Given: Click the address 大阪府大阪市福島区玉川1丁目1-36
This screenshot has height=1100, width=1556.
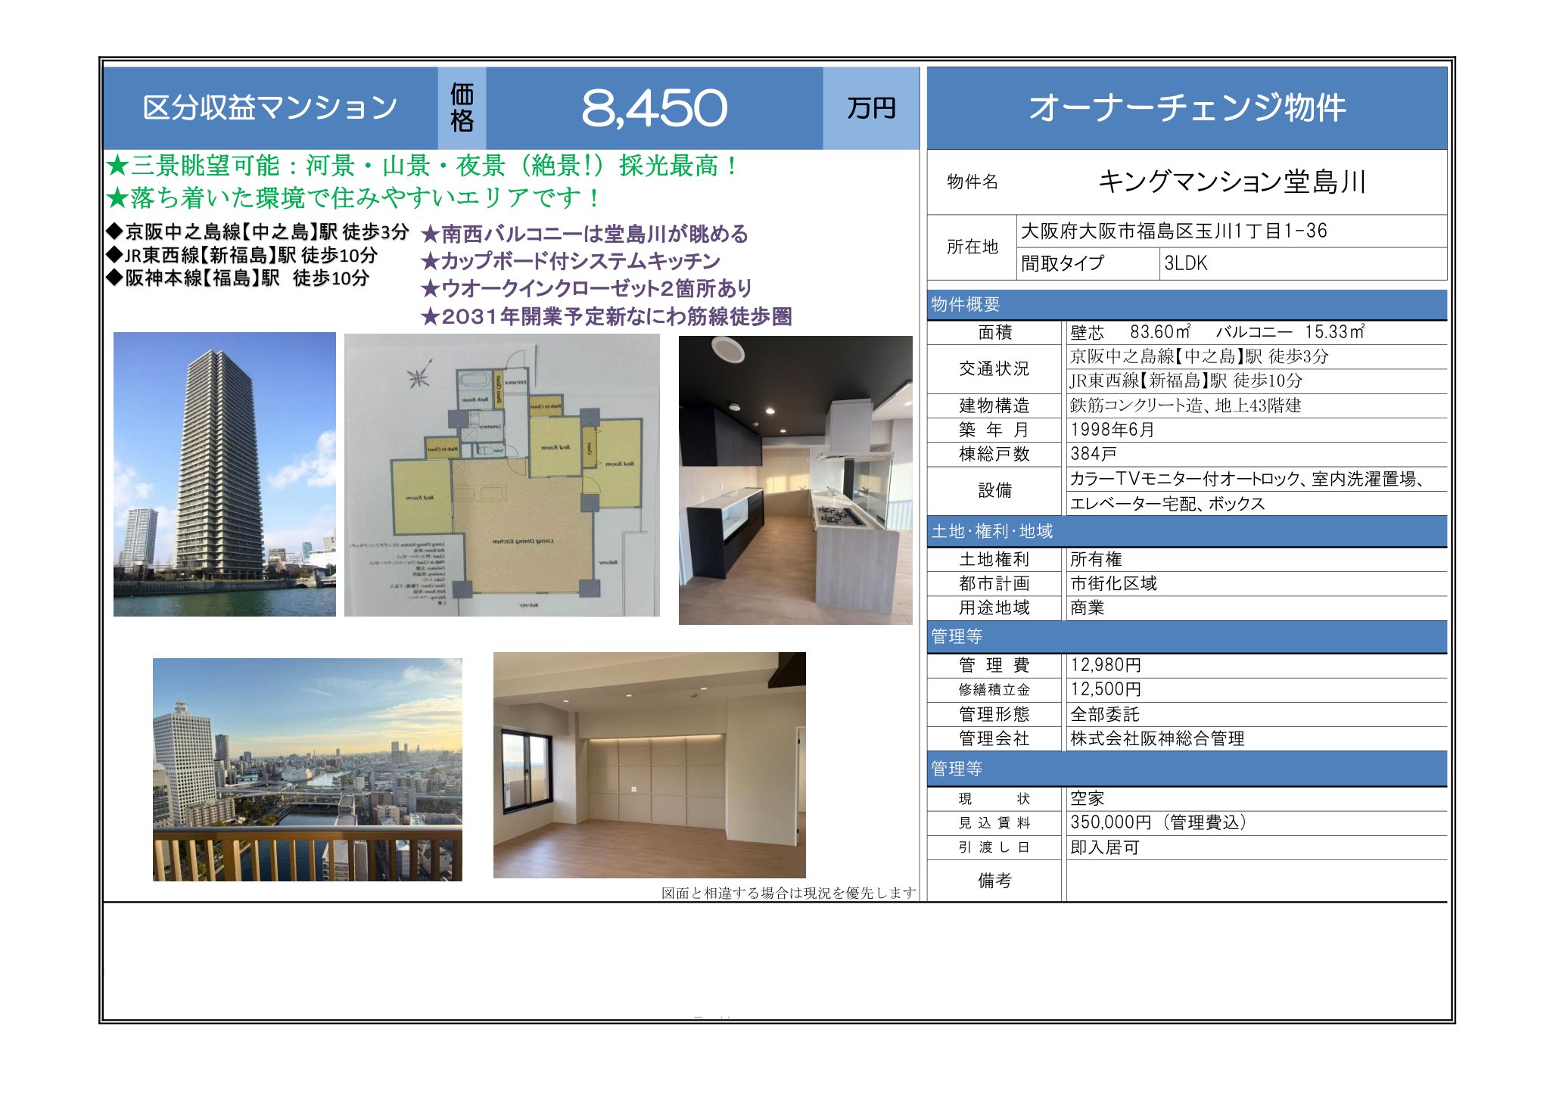Looking at the screenshot, I should [1173, 231].
